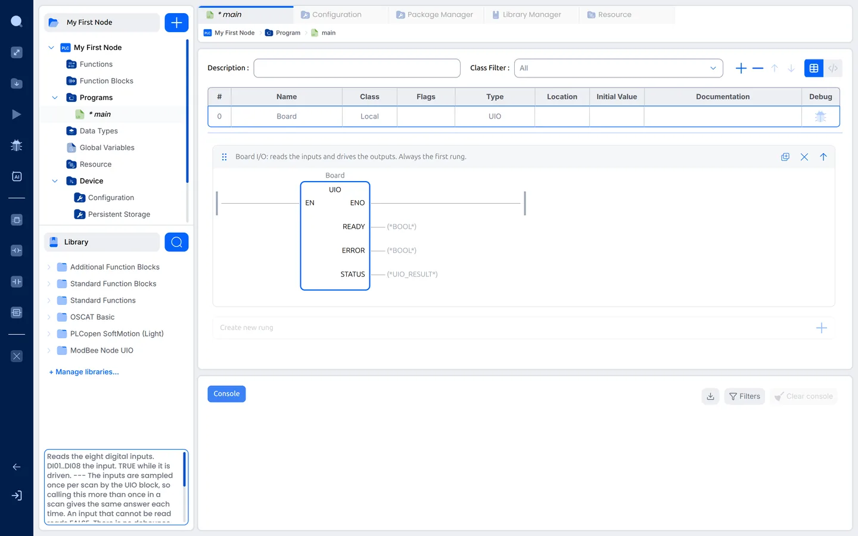858x536 pixels.
Task: Open the Class Filter dropdown
Action: [x=618, y=68]
